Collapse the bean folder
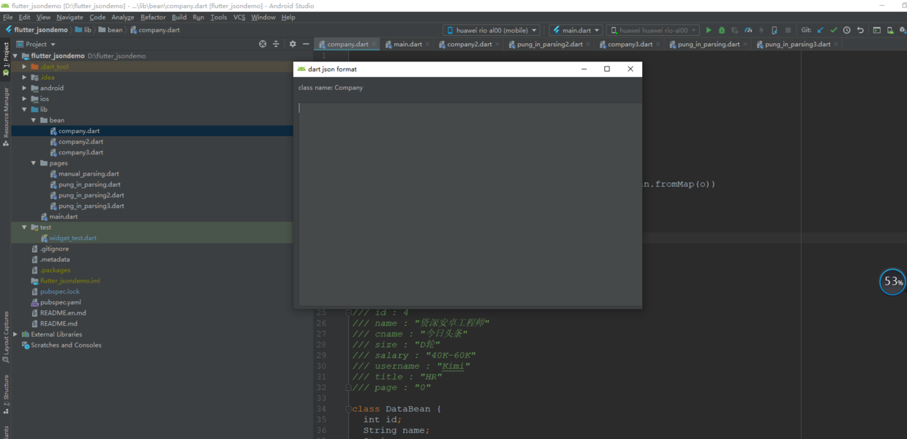907x439 pixels. point(34,120)
